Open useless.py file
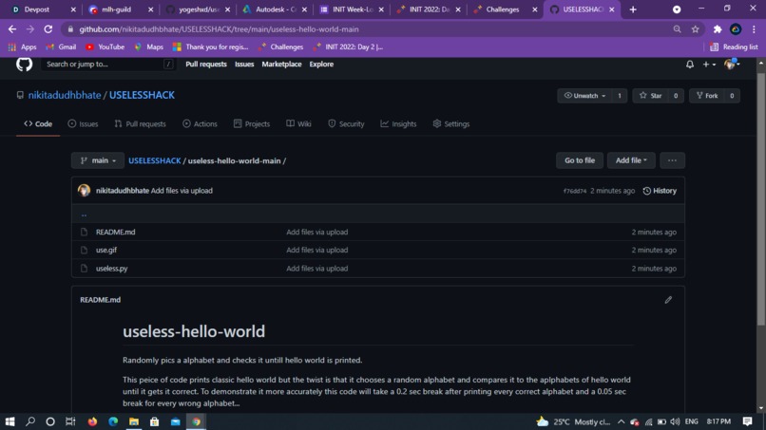The width and height of the screenshot is (766, 430). point(111,269)
